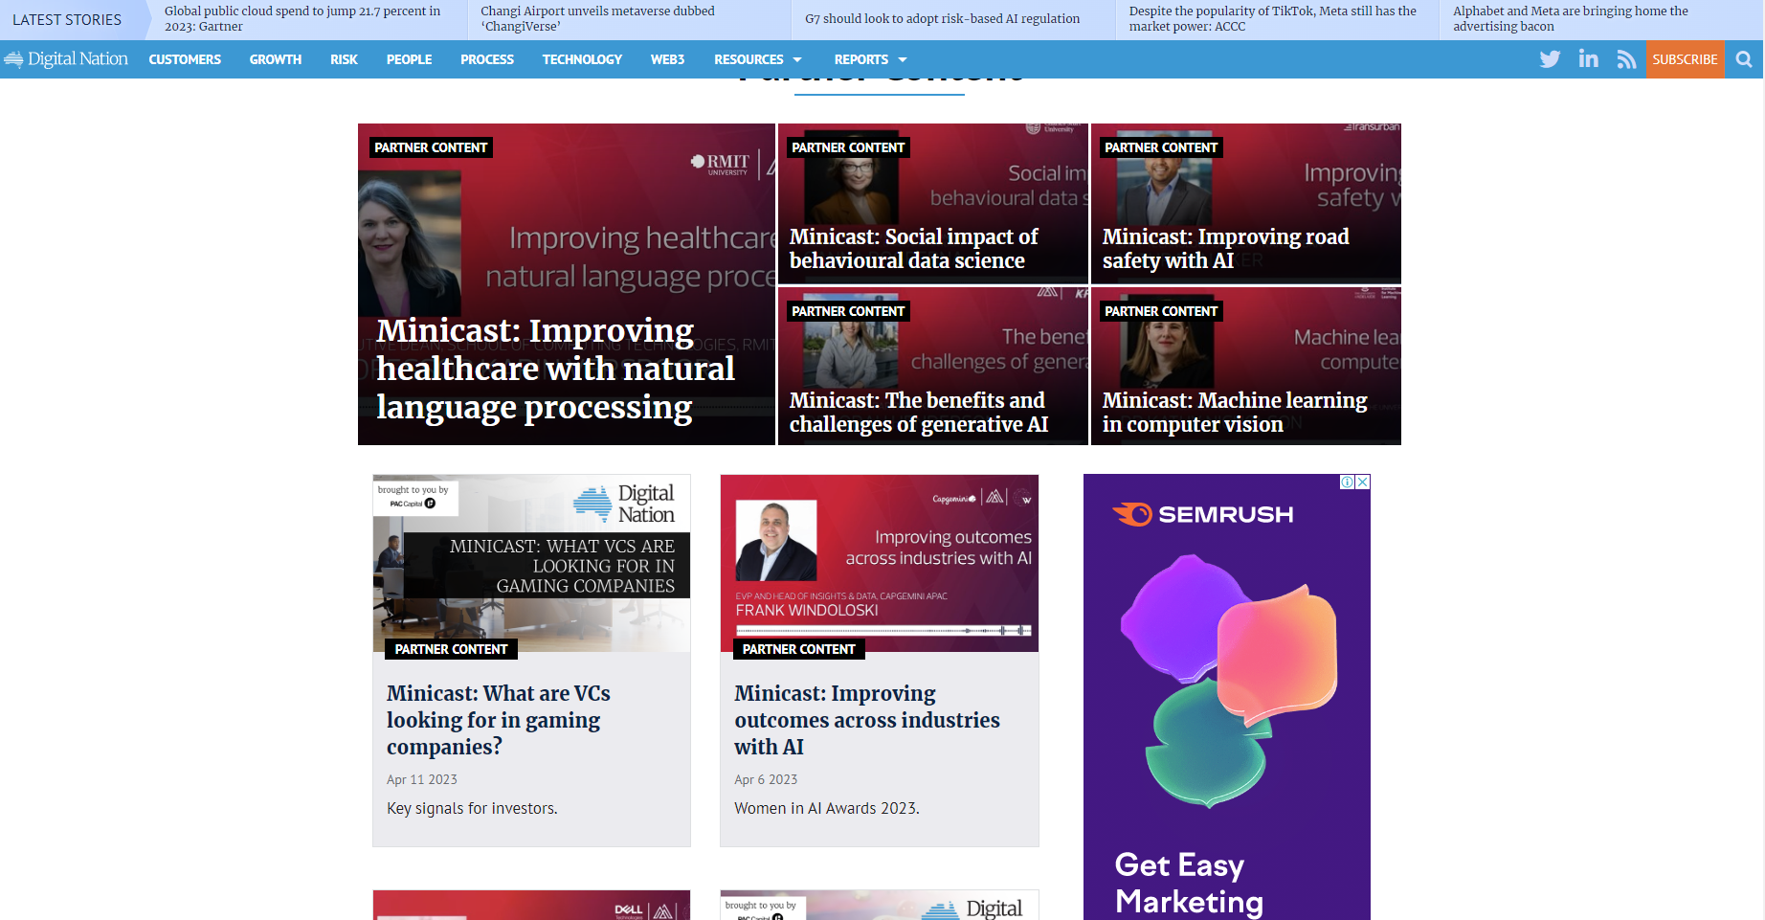
Task: Open the ad info icon on Semrush ad
Action: pos(1348,482)
